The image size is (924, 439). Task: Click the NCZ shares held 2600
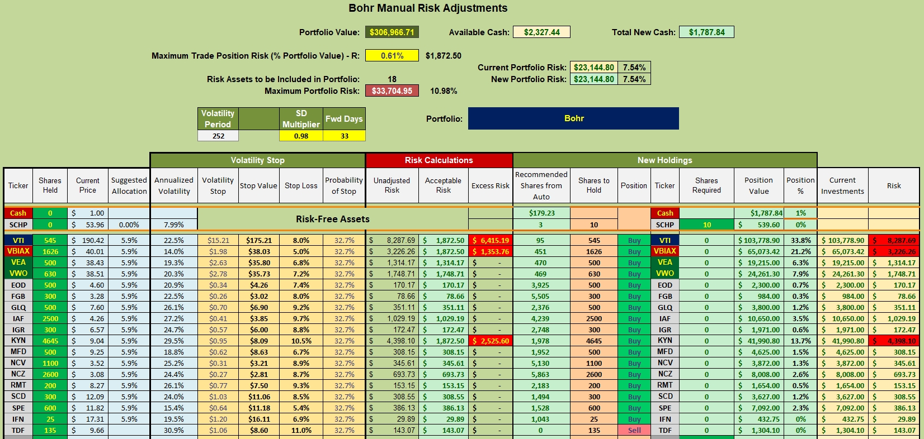tap(50, 374)
